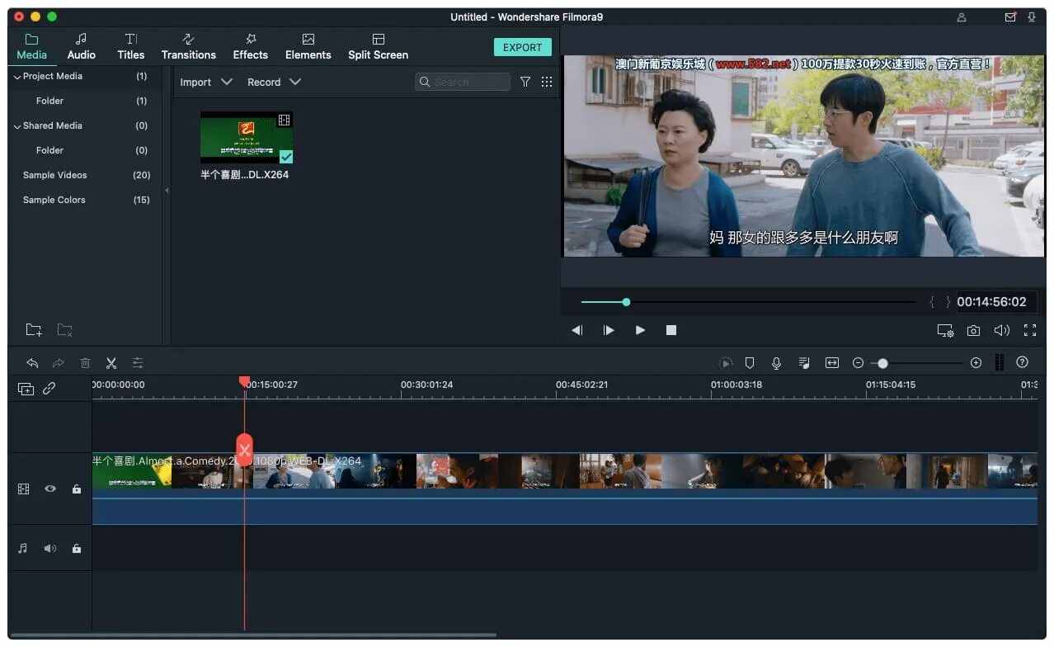Stop the preview playback
This screenshot has height=647, width=1054.
671,330
